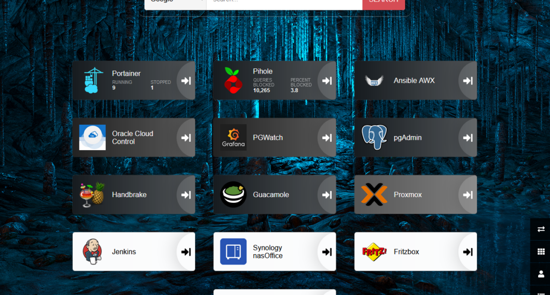Click the "Ansible AWX" title text
This screenshot has width=550, height=295.
[x=414, y=81]
